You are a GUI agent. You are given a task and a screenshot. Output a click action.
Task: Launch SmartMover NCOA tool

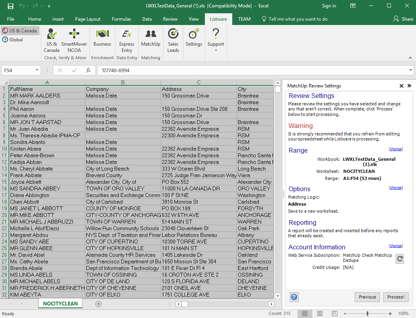[x=74, y=40]
